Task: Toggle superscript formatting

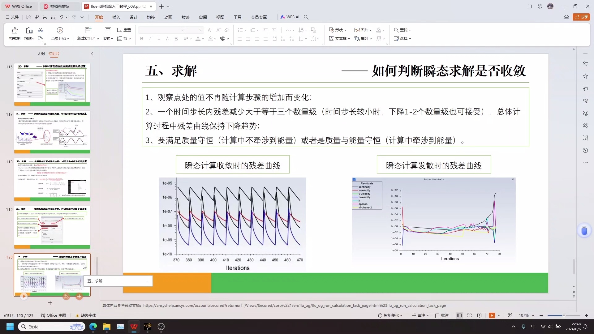Action: point(186,39)
